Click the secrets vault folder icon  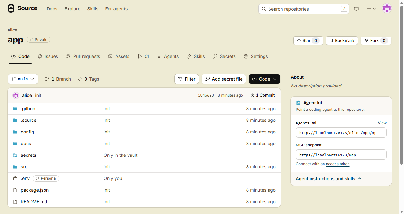click(15, 155)
